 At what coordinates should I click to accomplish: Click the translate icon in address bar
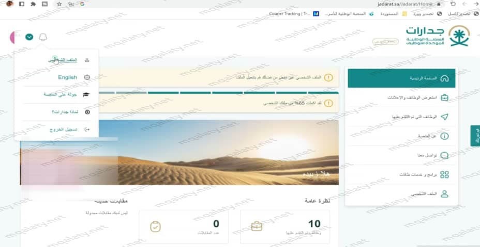71,4
